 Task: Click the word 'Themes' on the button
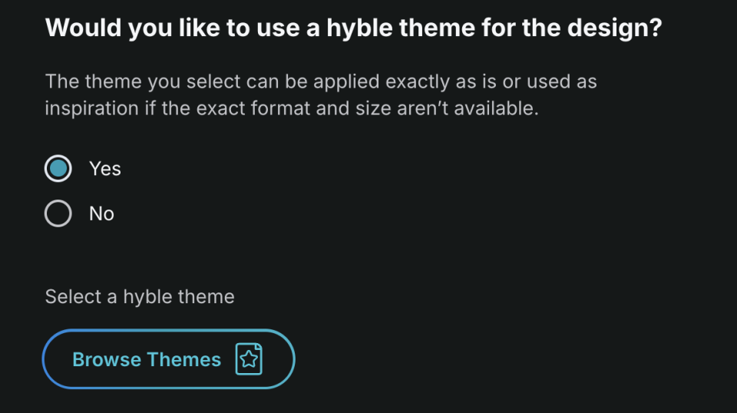(x=183, y=359)
